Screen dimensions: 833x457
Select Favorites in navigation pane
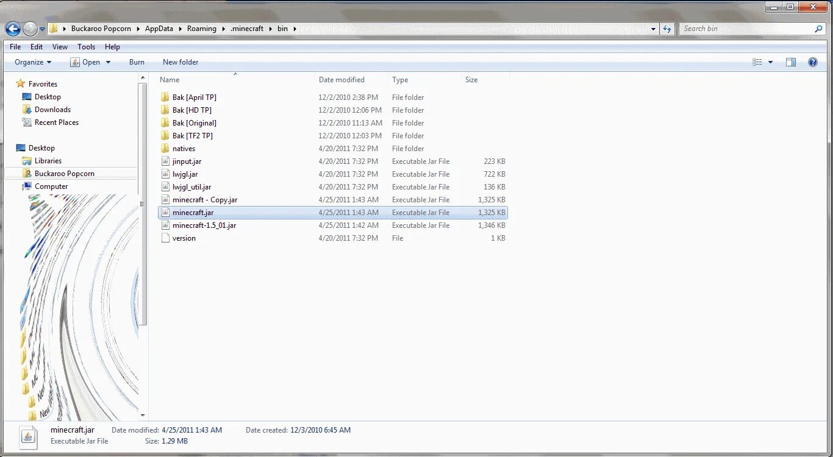(43, 84)
